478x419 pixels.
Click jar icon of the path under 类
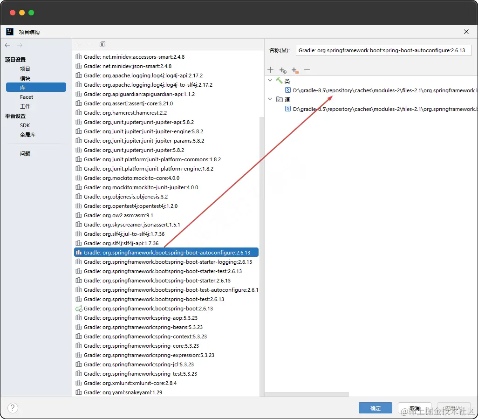(x=288, y=90)
